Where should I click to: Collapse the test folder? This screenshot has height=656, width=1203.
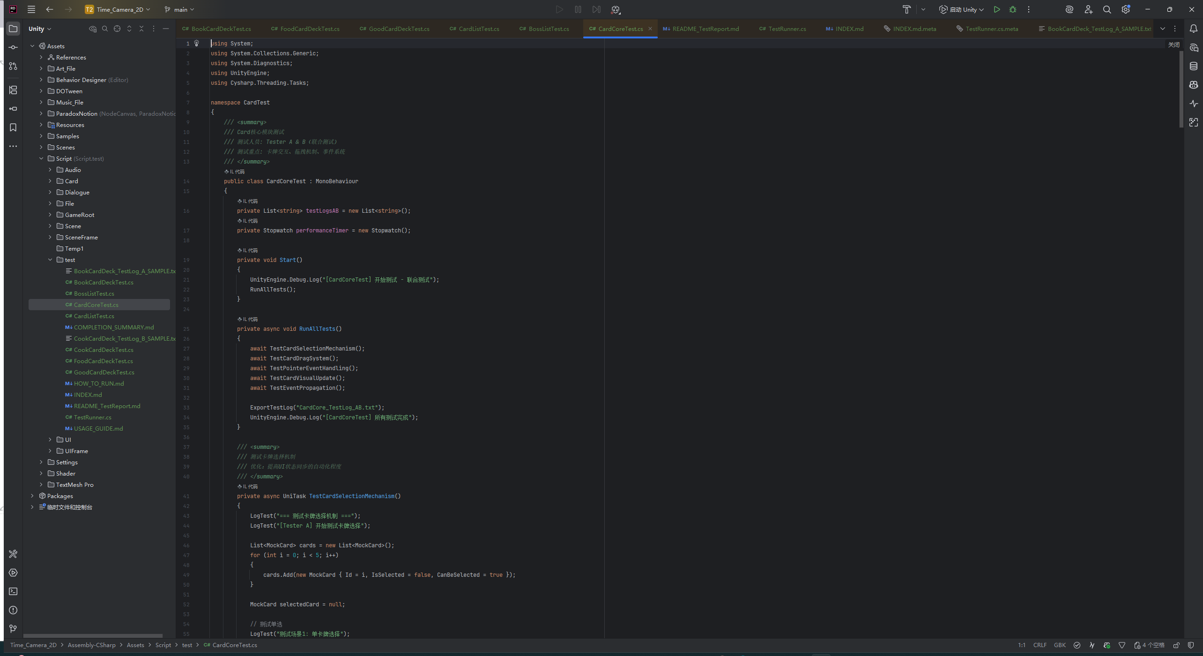coord(50,260)
